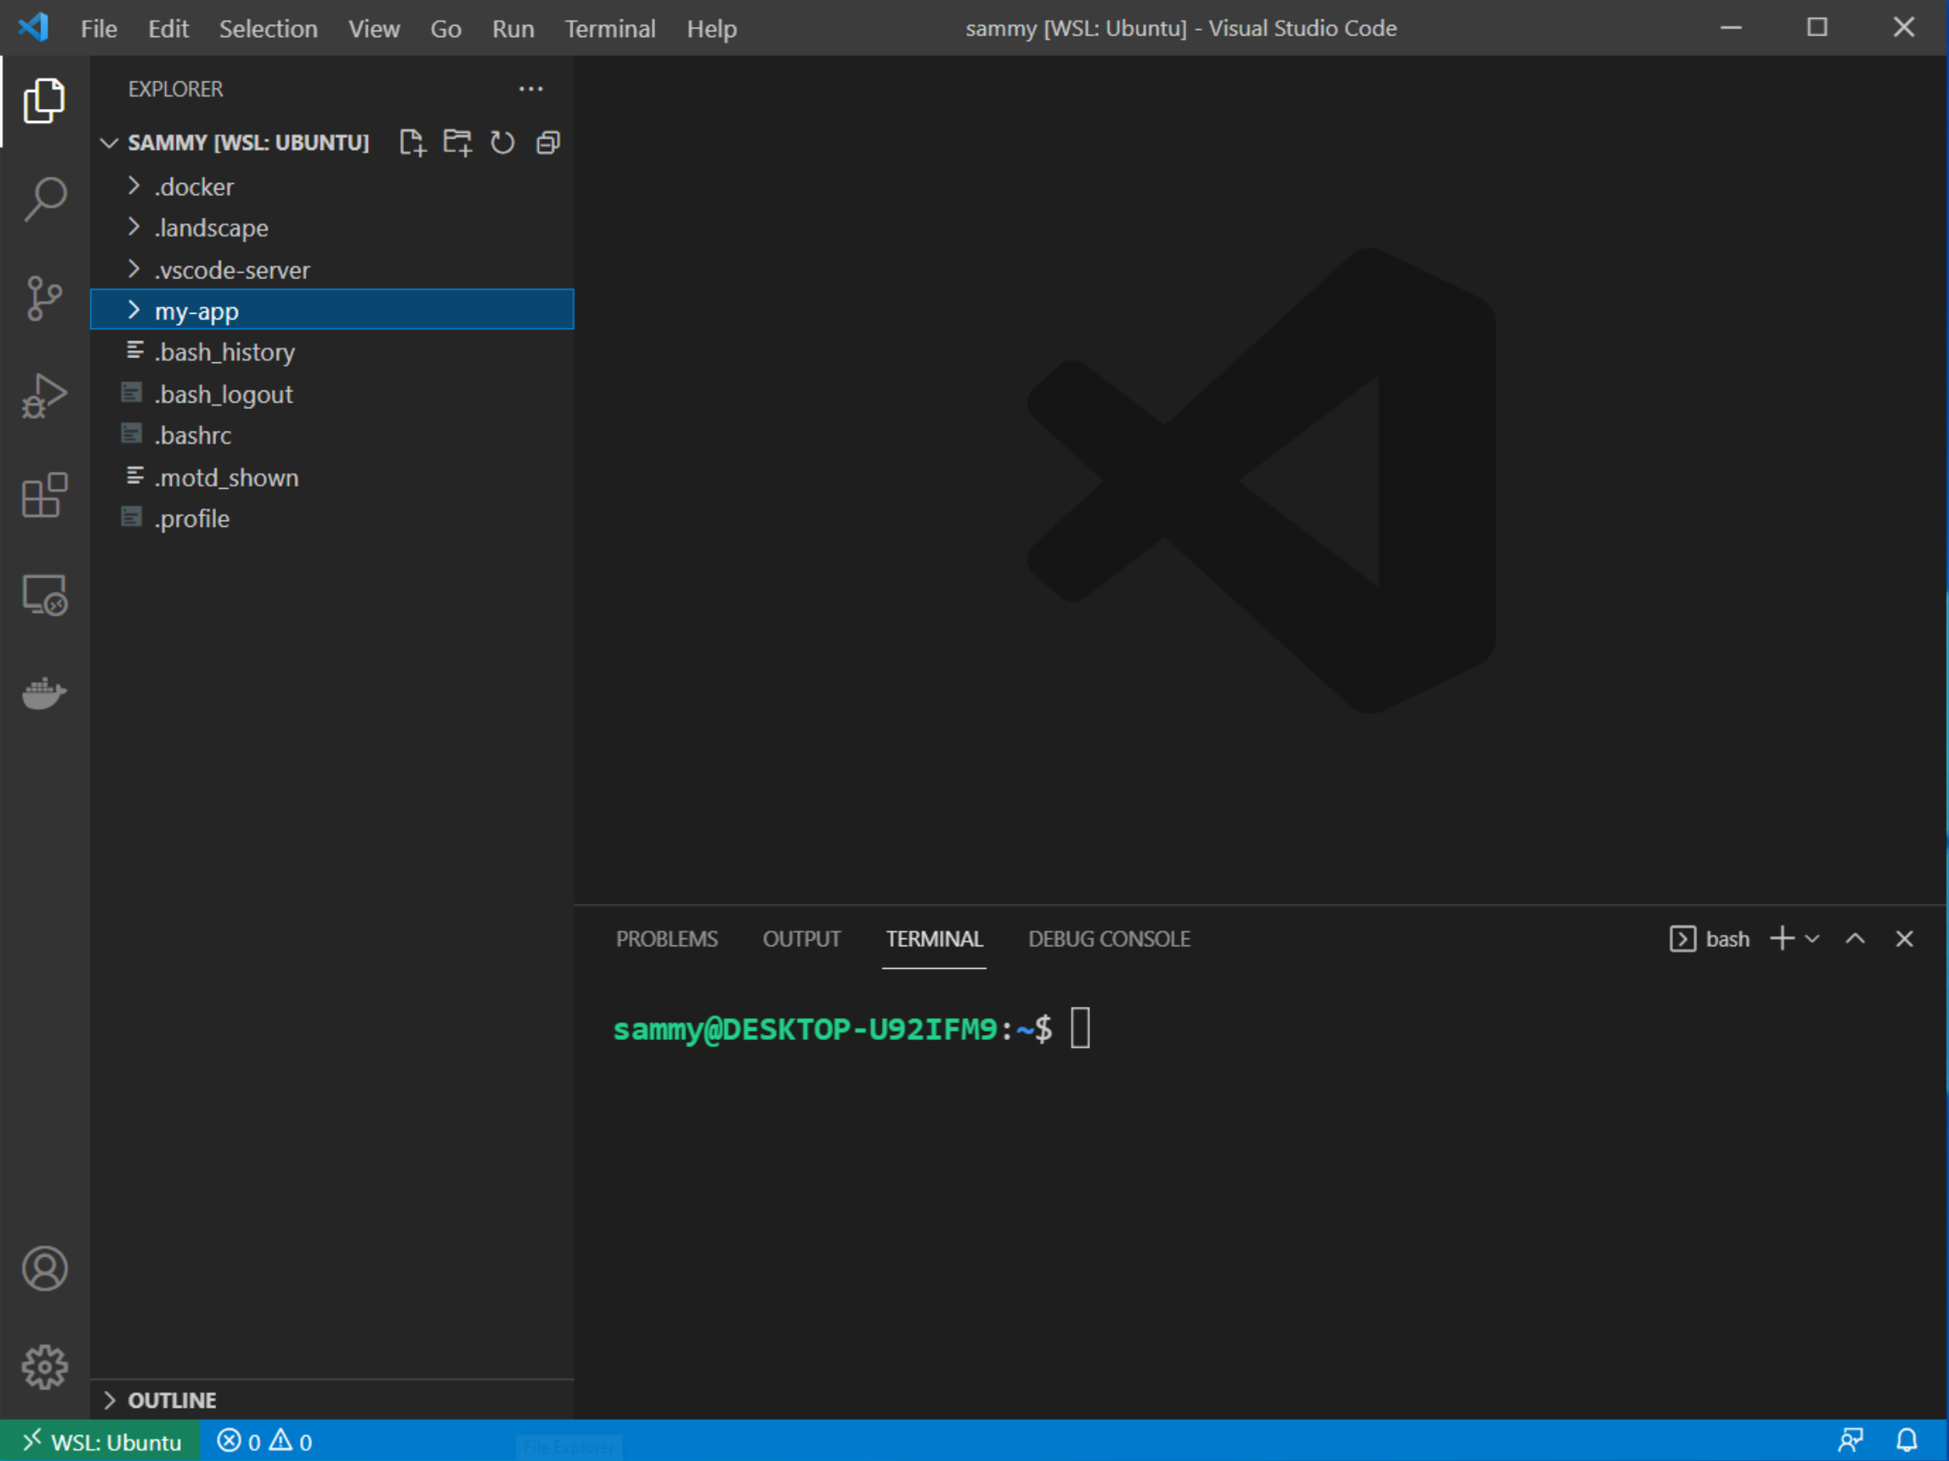
Task: Open the .profile file
Action: (332, 518)
